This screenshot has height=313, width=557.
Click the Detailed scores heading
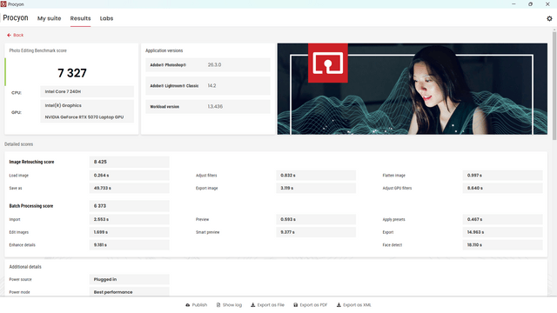click(x=18, y=144)
